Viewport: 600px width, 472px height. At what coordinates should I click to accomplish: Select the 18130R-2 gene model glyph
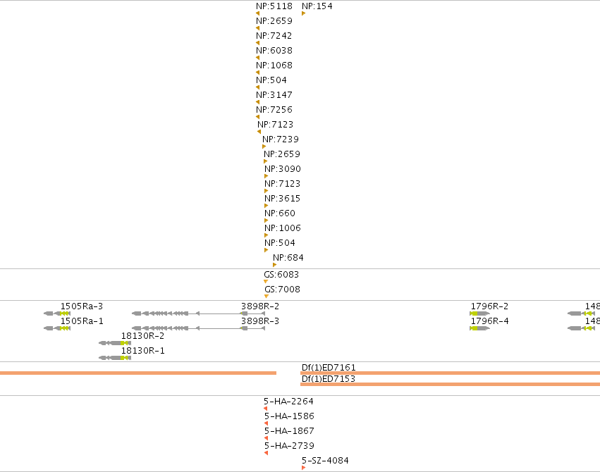point(115,343)
